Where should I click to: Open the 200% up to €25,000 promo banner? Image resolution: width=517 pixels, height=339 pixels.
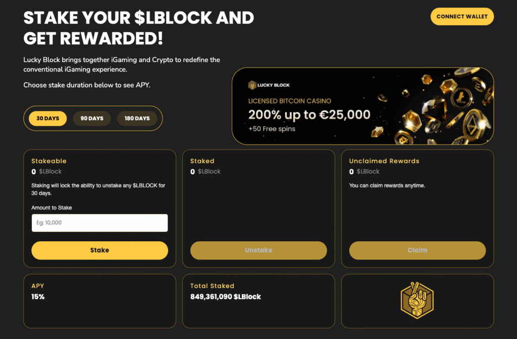(x=310, y=115)
